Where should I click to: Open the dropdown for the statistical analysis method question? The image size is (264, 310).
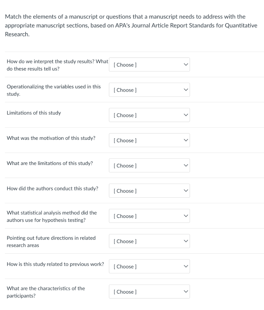click(x=149, y=216)
